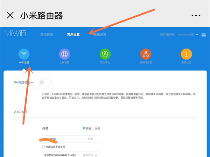Open the 安全中心 shield icon
This screenshot has height=157, width=210.
click(x=105, y=54)
